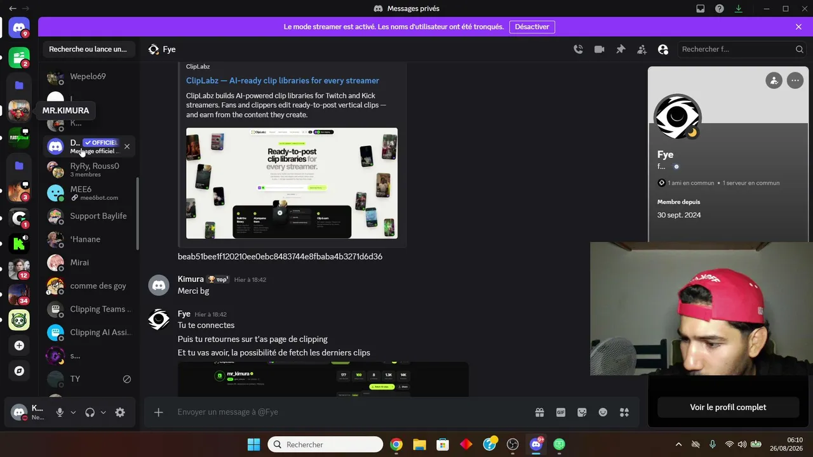This screenshot has width=813, height=457.
Task: Open the MR.KIMURA server
Action: (19, 110)
